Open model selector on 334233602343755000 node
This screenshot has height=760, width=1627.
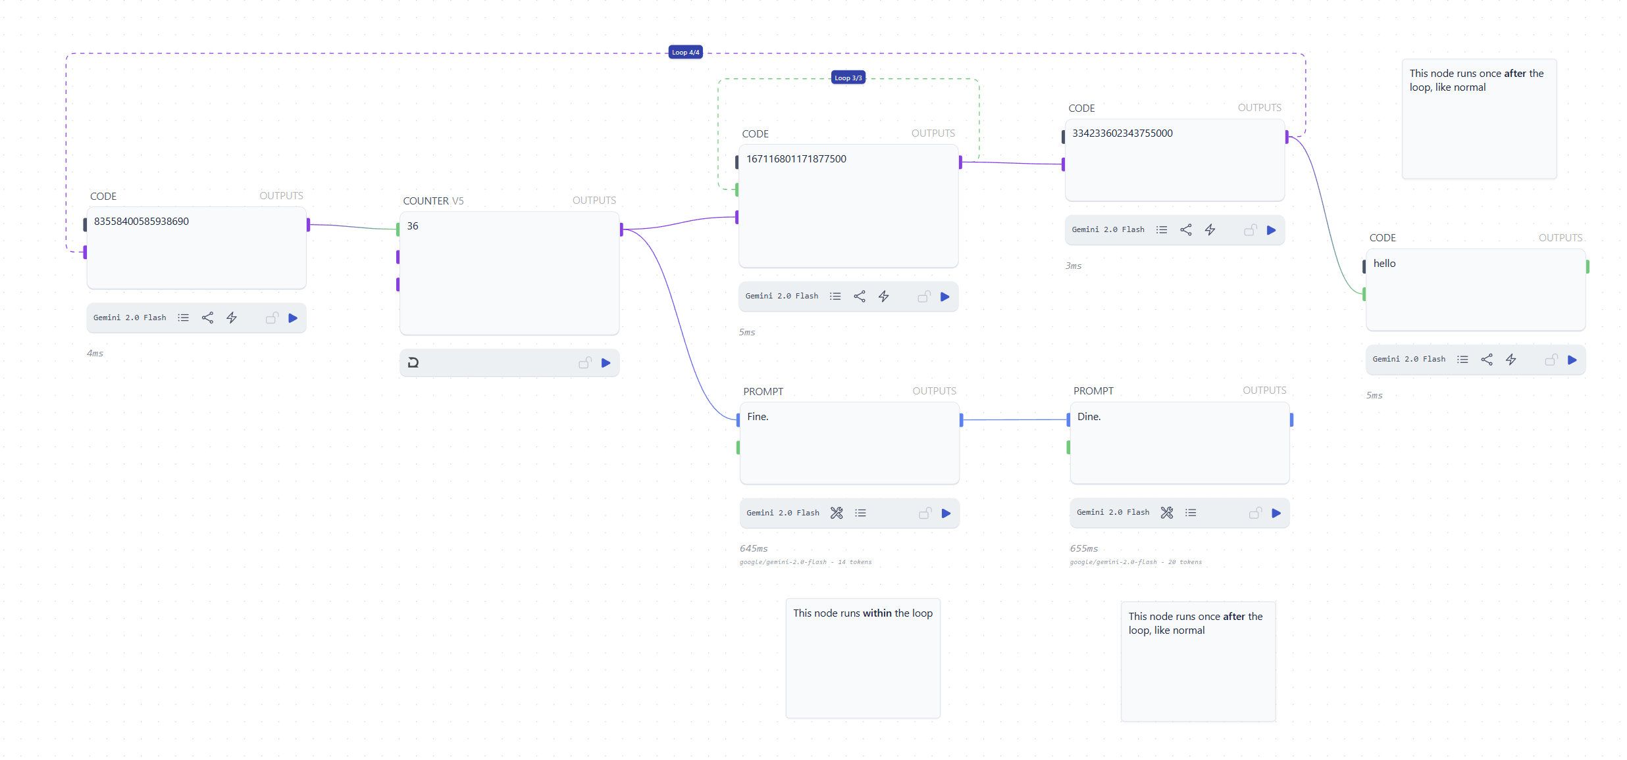point(1108,230)
